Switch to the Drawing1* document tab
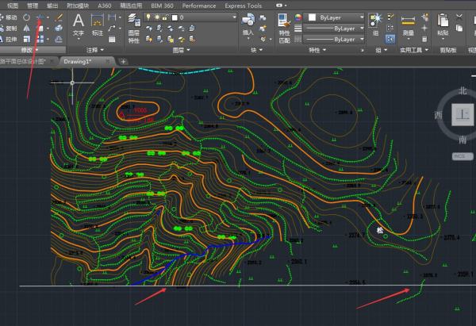Viewport: 476px width, 326px height. coord(78,61)
